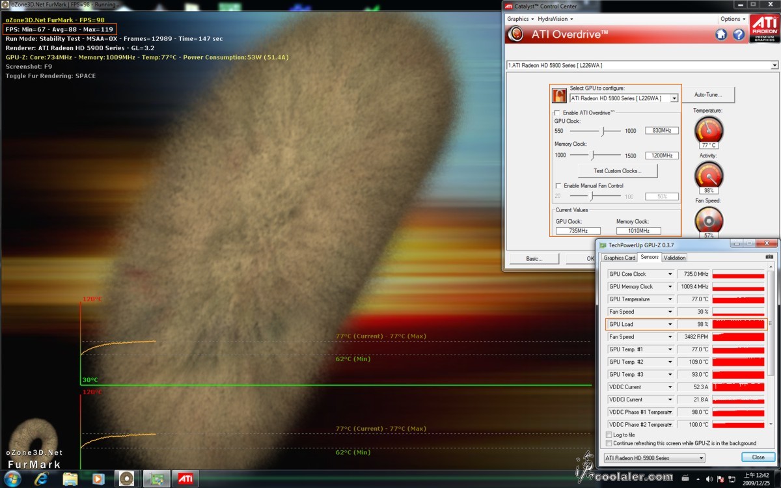Viewport: 781px width, 488px height.
Task: Click the GPU Temp. #2 109.0 °C reading
Action: (x=694, y=362)
